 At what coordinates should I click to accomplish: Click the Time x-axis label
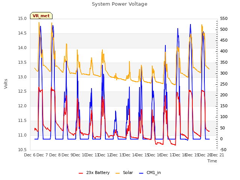pos(212,161)
